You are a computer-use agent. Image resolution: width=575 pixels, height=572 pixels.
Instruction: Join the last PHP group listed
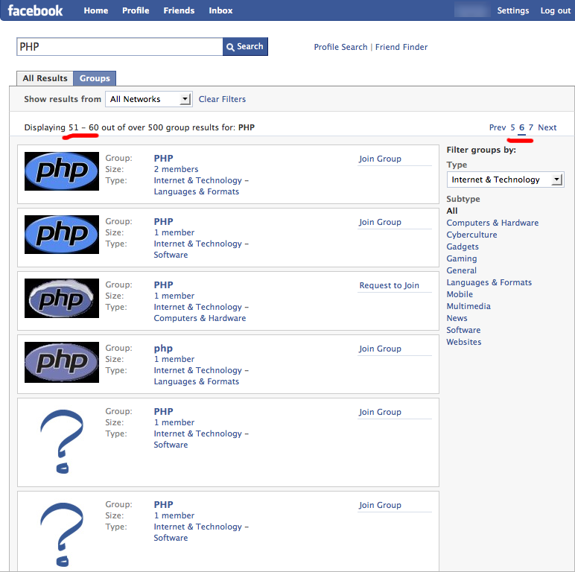click(x=380, y=505)
